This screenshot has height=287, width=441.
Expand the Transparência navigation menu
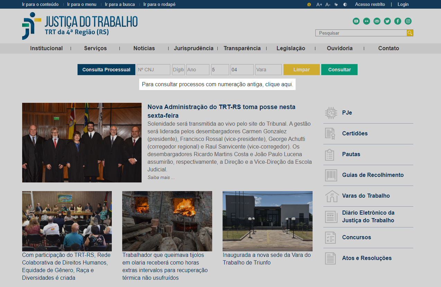[x=242, y=48]
